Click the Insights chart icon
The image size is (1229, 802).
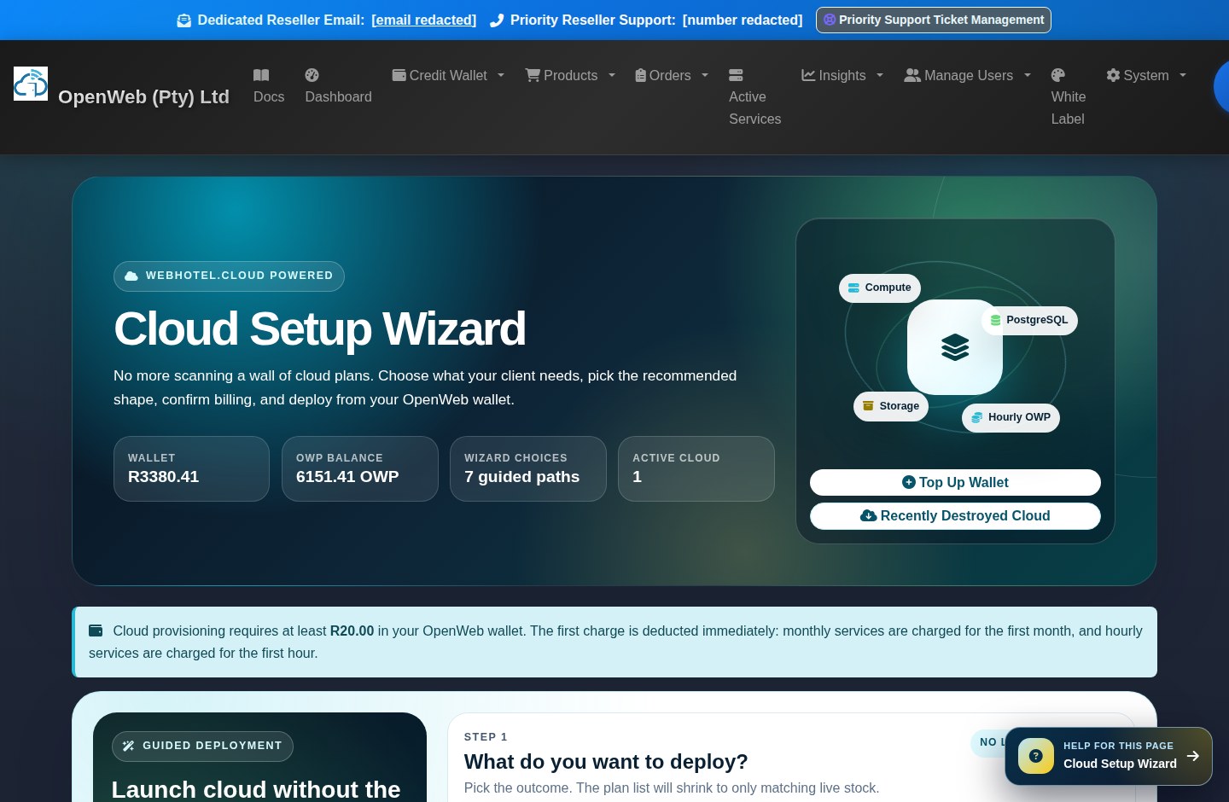[x=808, y=75]
